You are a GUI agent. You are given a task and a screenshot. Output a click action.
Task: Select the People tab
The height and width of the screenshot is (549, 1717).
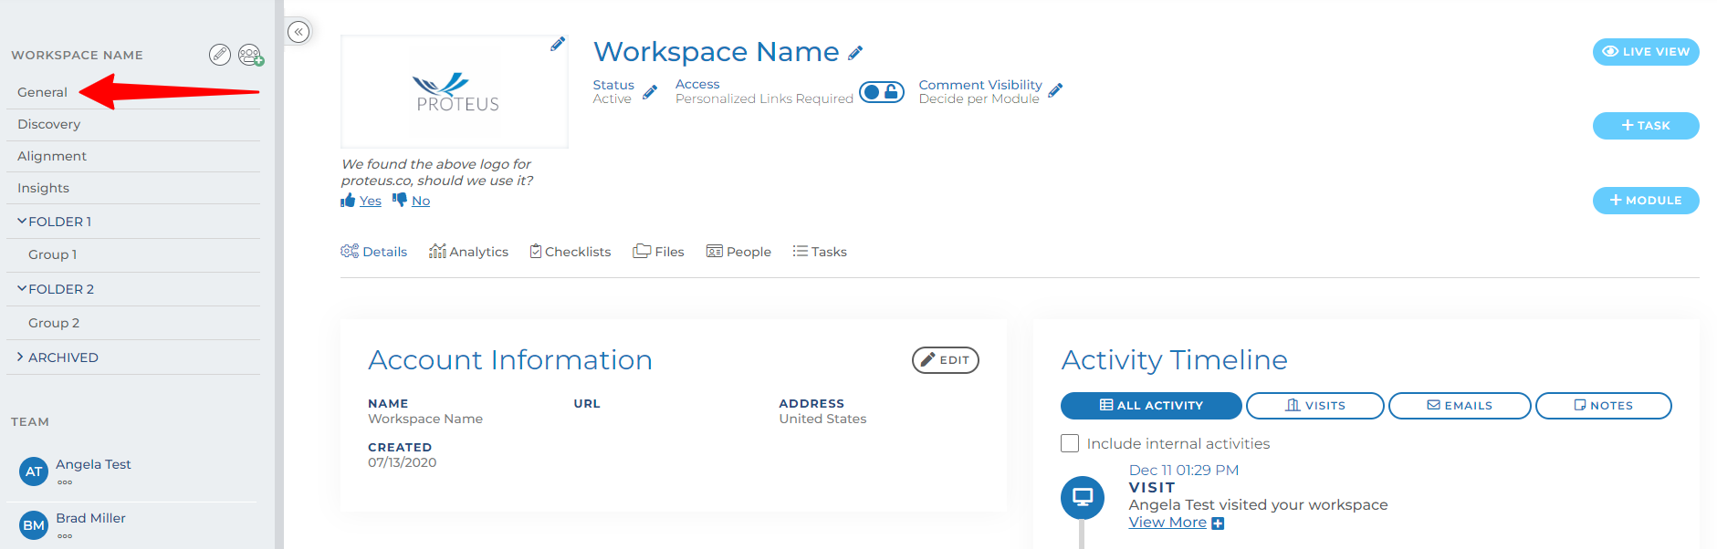(x=738, y=252)
